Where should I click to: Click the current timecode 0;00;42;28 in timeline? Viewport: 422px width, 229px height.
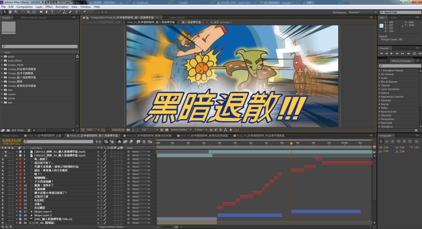click(x=12, y=140)
